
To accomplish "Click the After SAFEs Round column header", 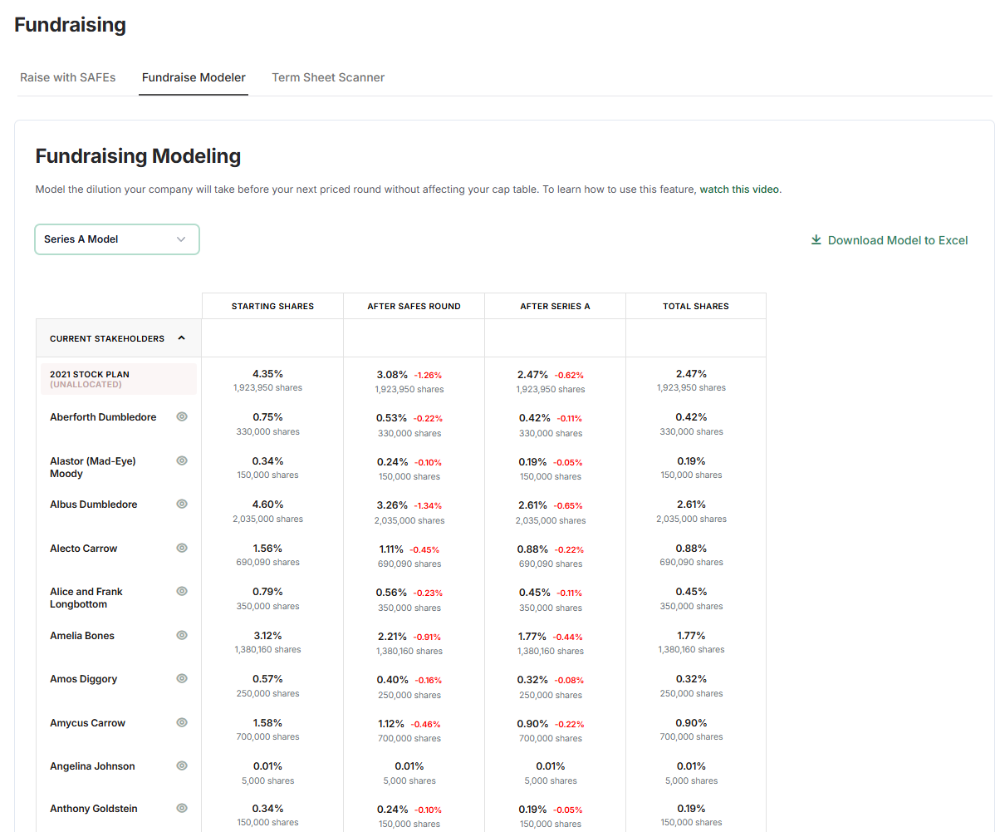I will click(414, 306).
